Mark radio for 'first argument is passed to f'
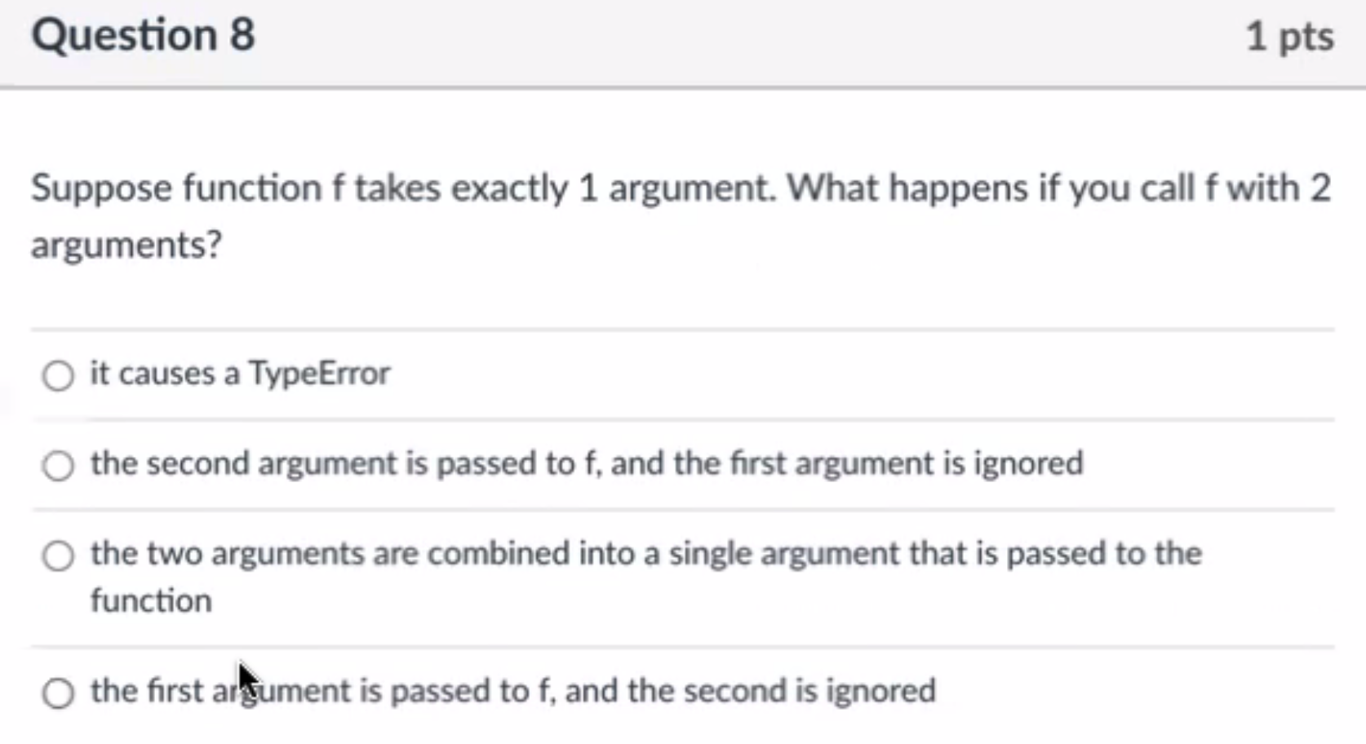This screenshot has height=744, width=1366. (x=58, y=693)
